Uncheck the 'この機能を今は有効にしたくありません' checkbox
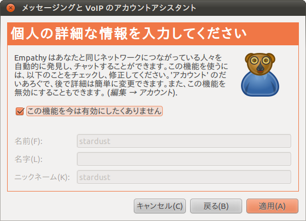 tap(20, 111)
